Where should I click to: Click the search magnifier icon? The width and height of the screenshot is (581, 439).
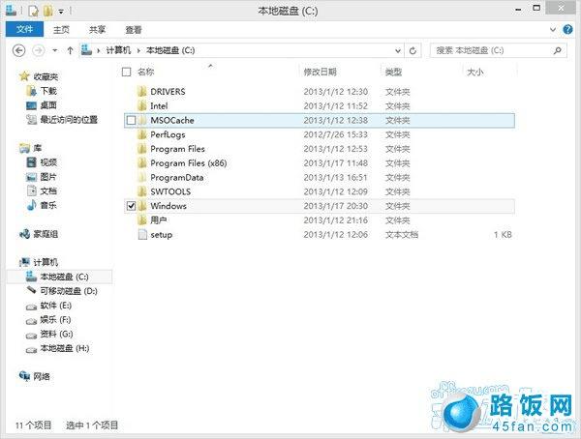557,50
